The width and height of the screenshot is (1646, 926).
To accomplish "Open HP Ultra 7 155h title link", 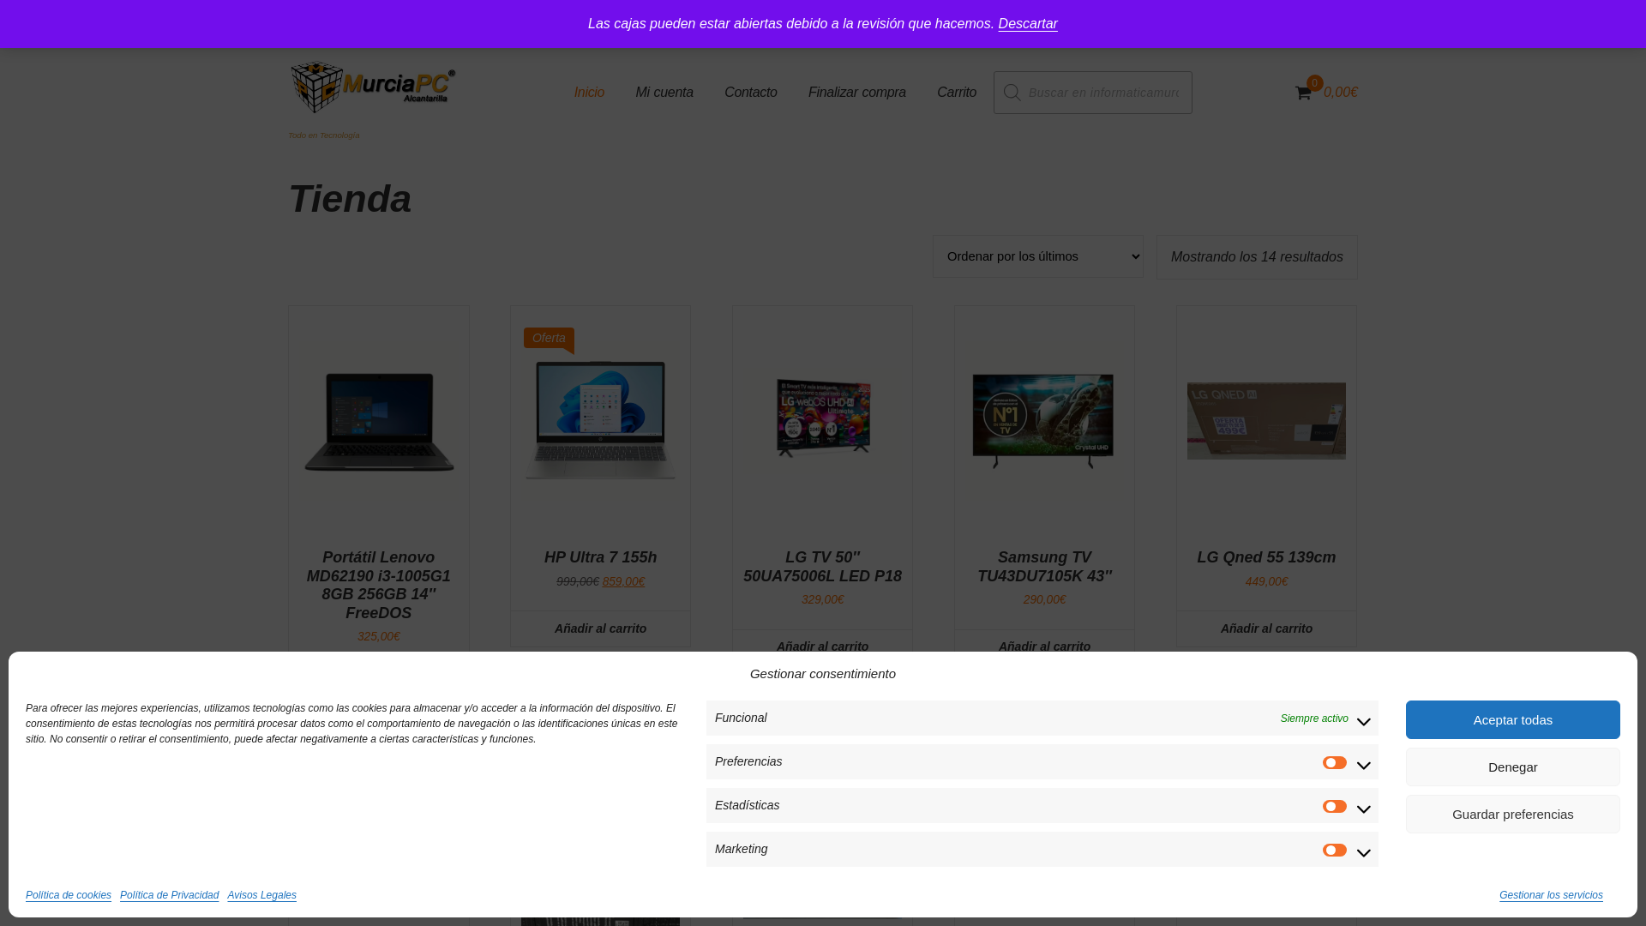I will click(x=601, y=557).
